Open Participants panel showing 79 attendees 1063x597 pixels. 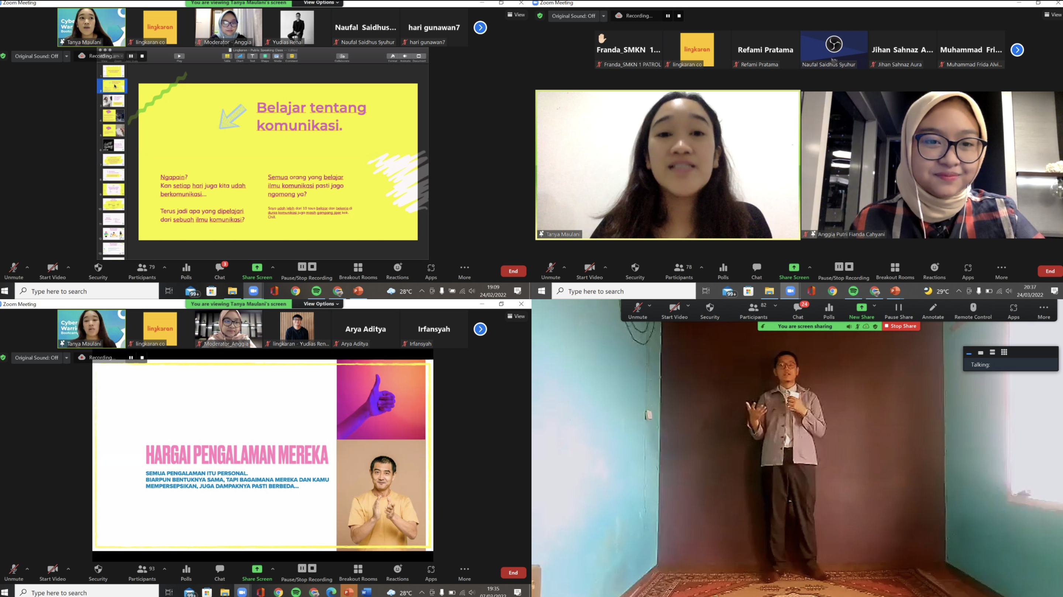point(142,272)
